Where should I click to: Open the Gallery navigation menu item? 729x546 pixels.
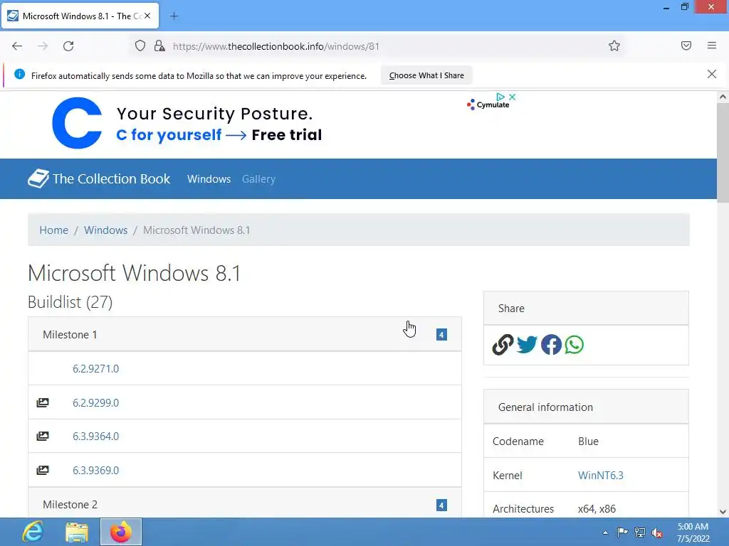click(258, 179)
